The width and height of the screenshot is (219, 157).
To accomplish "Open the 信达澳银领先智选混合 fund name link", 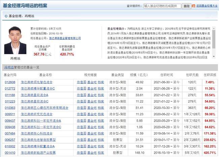I will 37,82.
